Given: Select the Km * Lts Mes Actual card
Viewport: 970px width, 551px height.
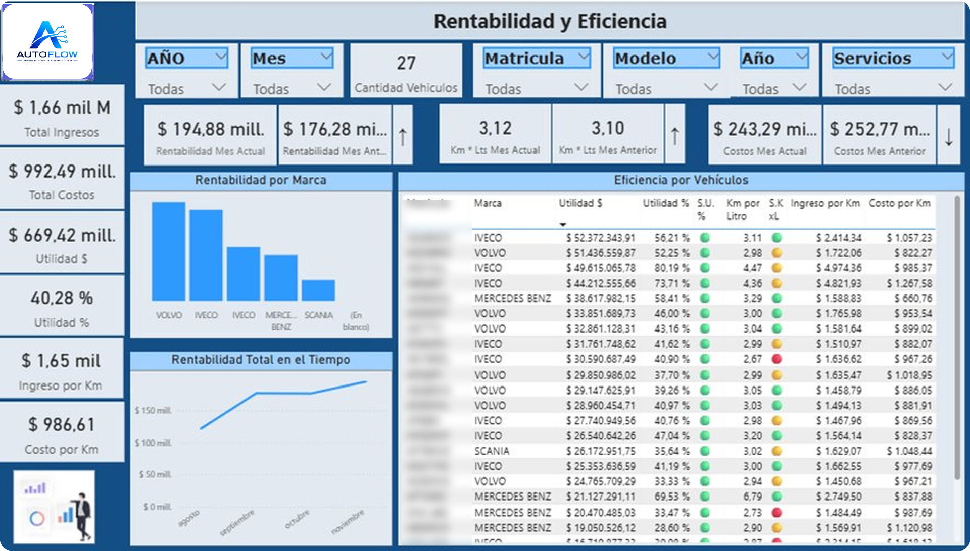Looking at the screenshot, I should (495, 134).
